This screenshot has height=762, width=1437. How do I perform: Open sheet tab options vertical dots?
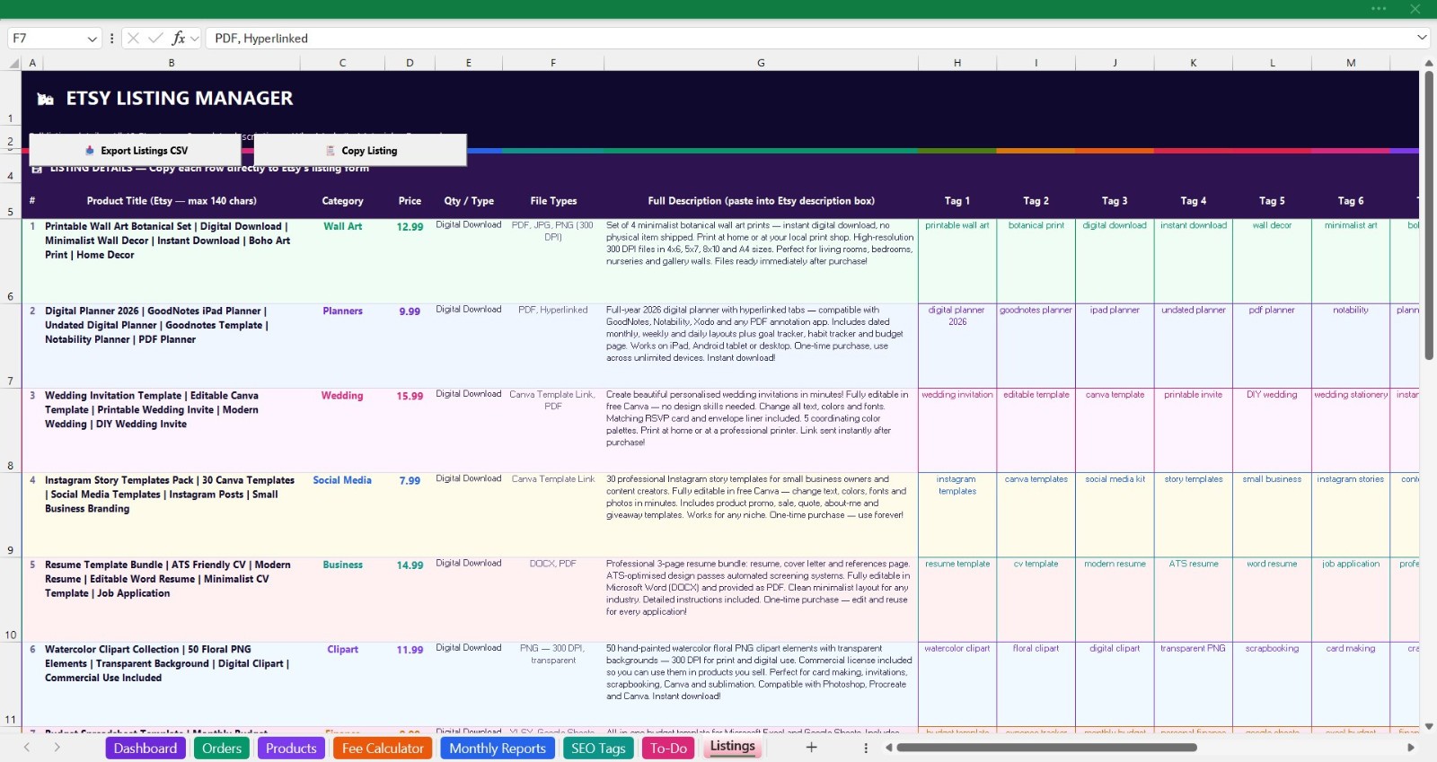point(866,748)
